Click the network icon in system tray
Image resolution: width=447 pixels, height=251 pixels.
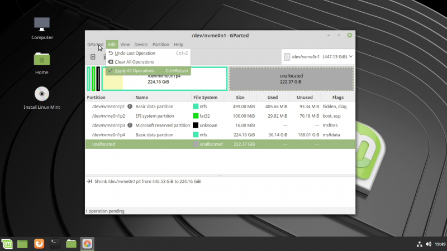(x=420, y=244)
